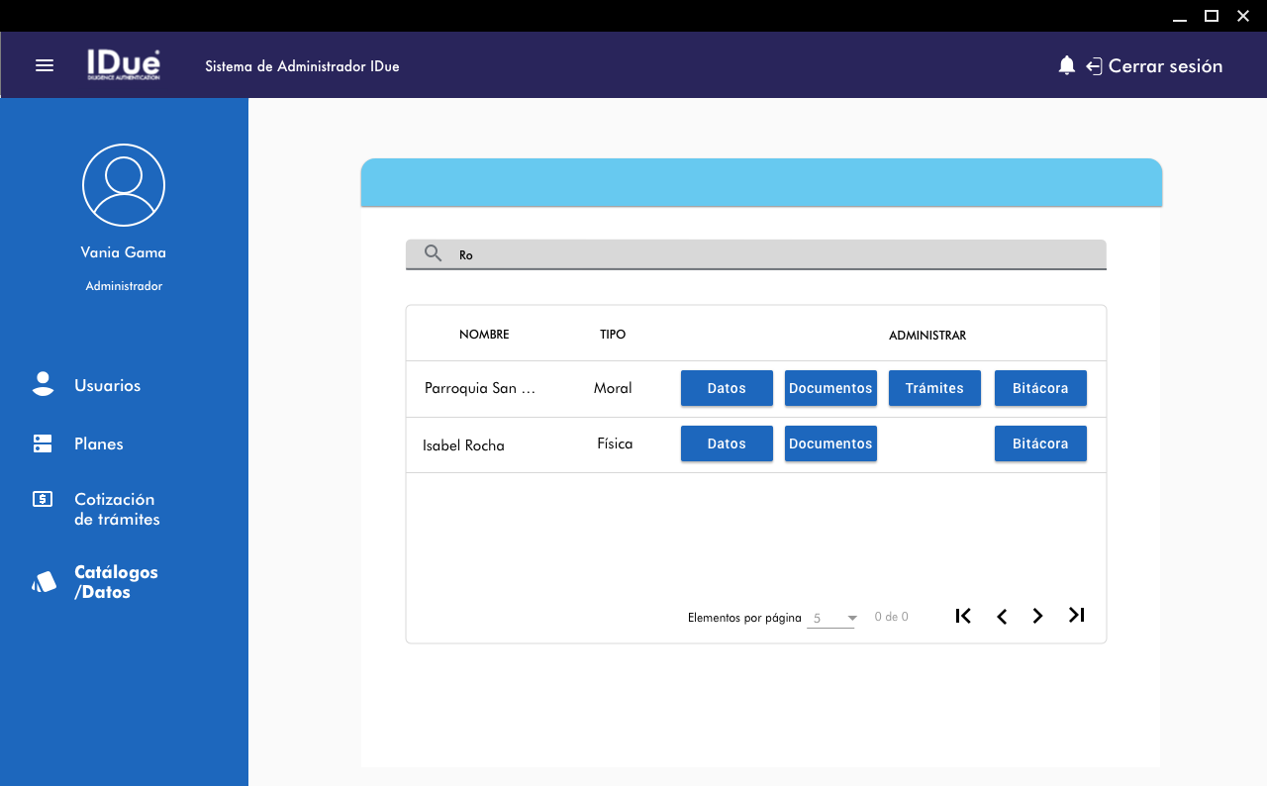Click the user profile avatar

pyautogui.click(x=124, y=185)
